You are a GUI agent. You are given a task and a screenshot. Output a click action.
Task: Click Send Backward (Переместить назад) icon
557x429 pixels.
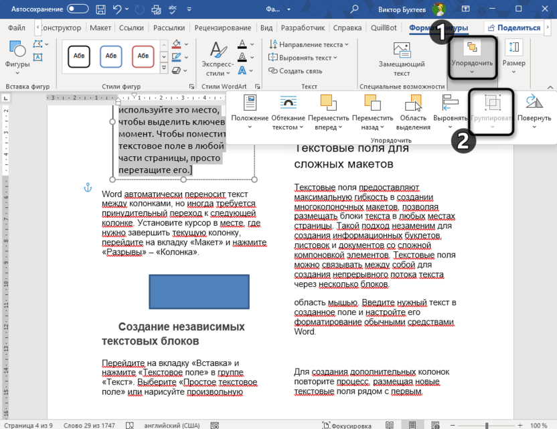(x=372, y=104)
